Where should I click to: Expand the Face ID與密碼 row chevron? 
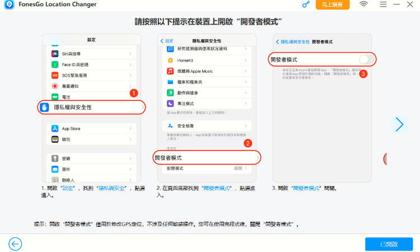coord(130,64)
